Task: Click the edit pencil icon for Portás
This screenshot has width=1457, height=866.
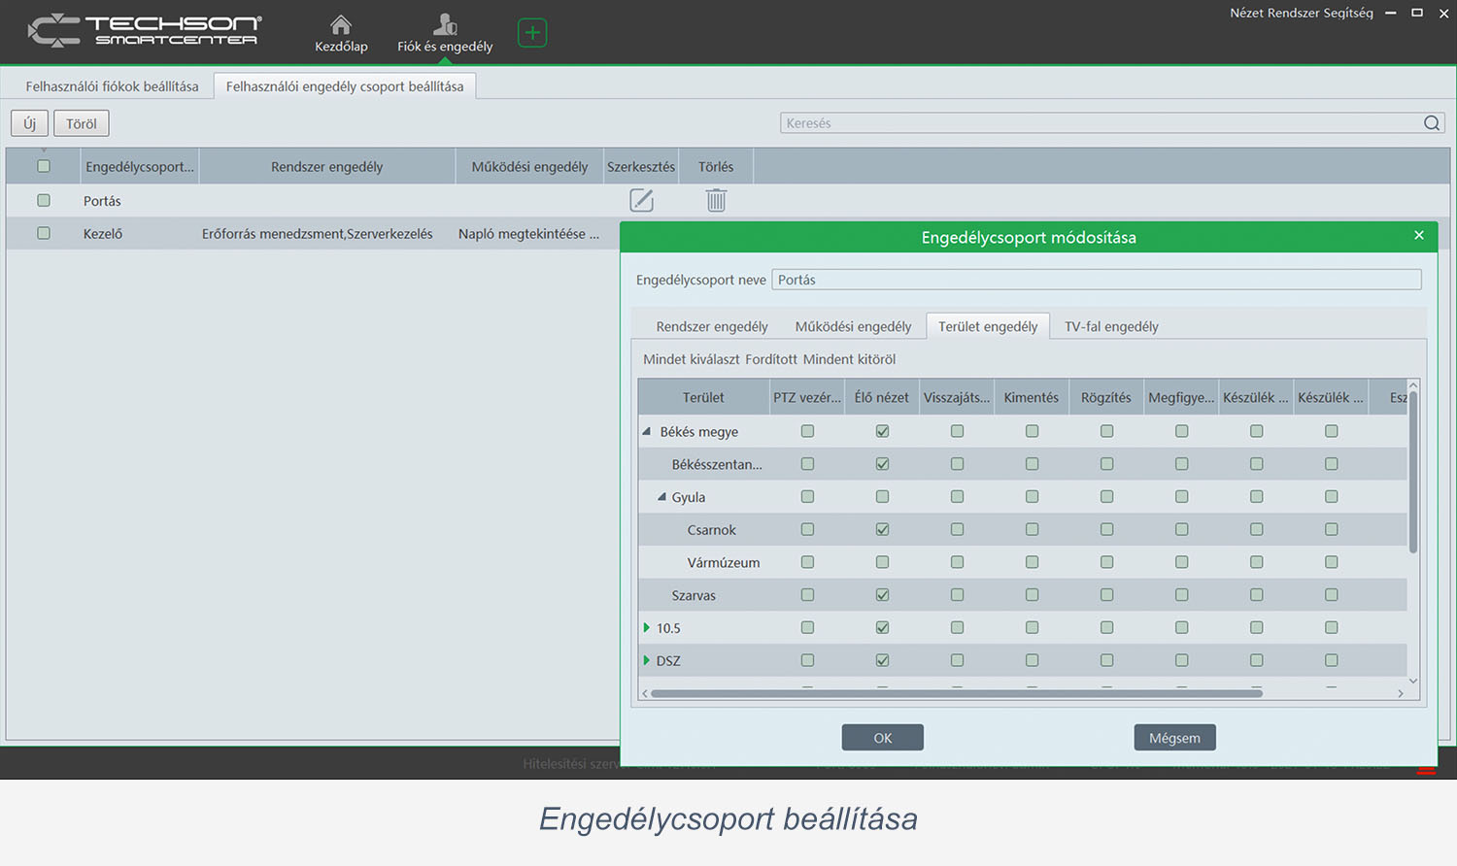Action: tap(641, 201)
